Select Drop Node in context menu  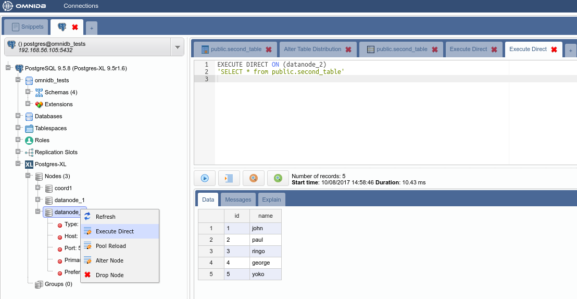(109, 275)
